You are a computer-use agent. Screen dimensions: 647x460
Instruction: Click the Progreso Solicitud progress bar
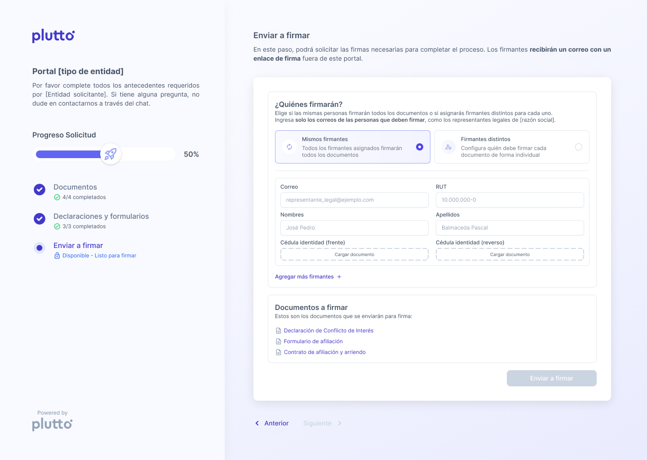point(103,154)
